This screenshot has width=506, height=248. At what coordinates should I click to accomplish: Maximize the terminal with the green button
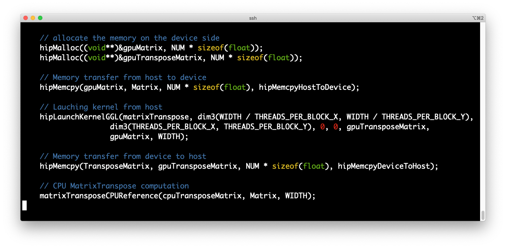pos(40,18)
